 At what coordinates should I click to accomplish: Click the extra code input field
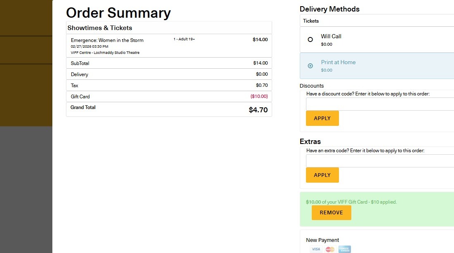coord(379,161)
